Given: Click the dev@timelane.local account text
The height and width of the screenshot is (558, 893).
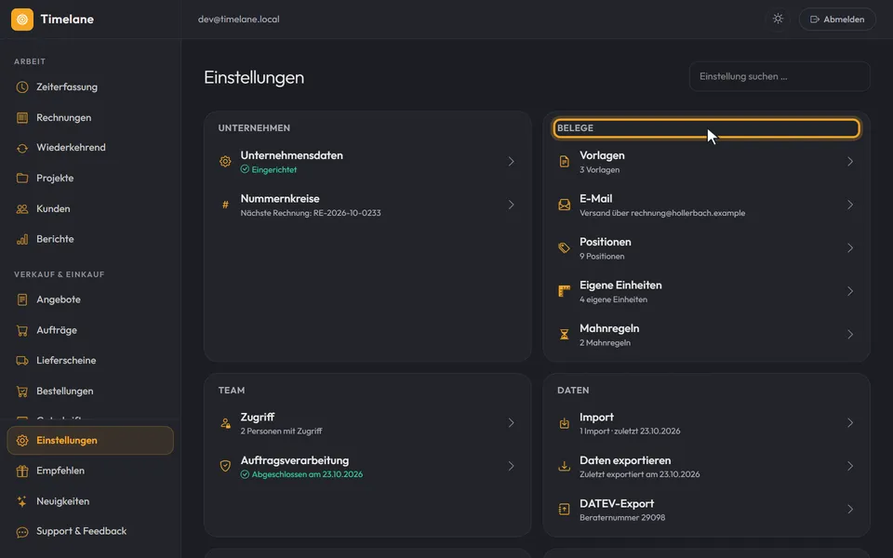Looking at the screenshot, I should (x=239, y=20).
